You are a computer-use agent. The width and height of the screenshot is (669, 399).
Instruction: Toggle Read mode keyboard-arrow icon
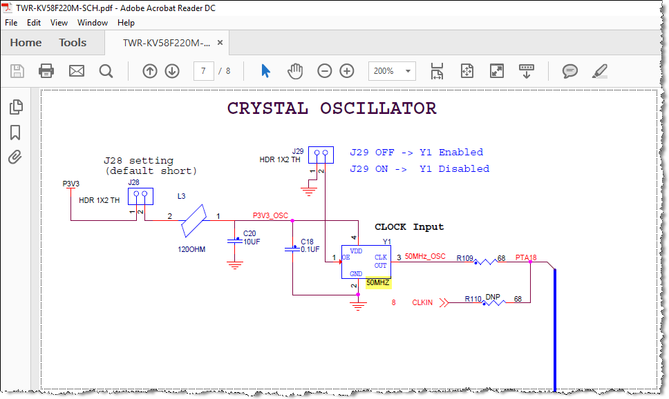527,71
